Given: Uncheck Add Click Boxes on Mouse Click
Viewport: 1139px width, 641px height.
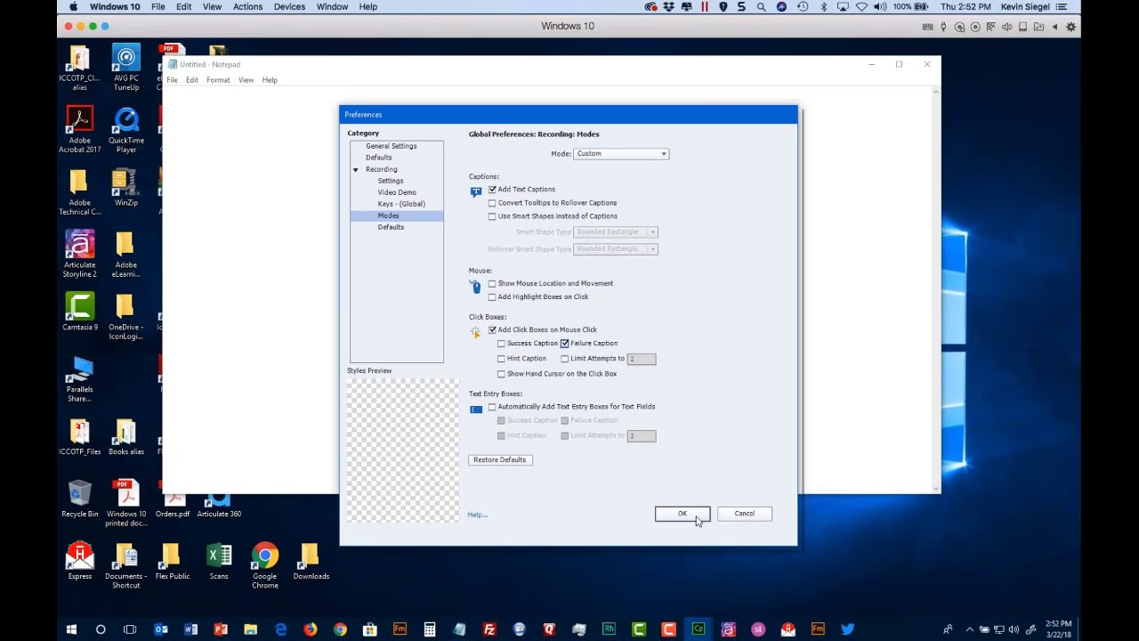Looking at the screenshot, I should (492, 330).
